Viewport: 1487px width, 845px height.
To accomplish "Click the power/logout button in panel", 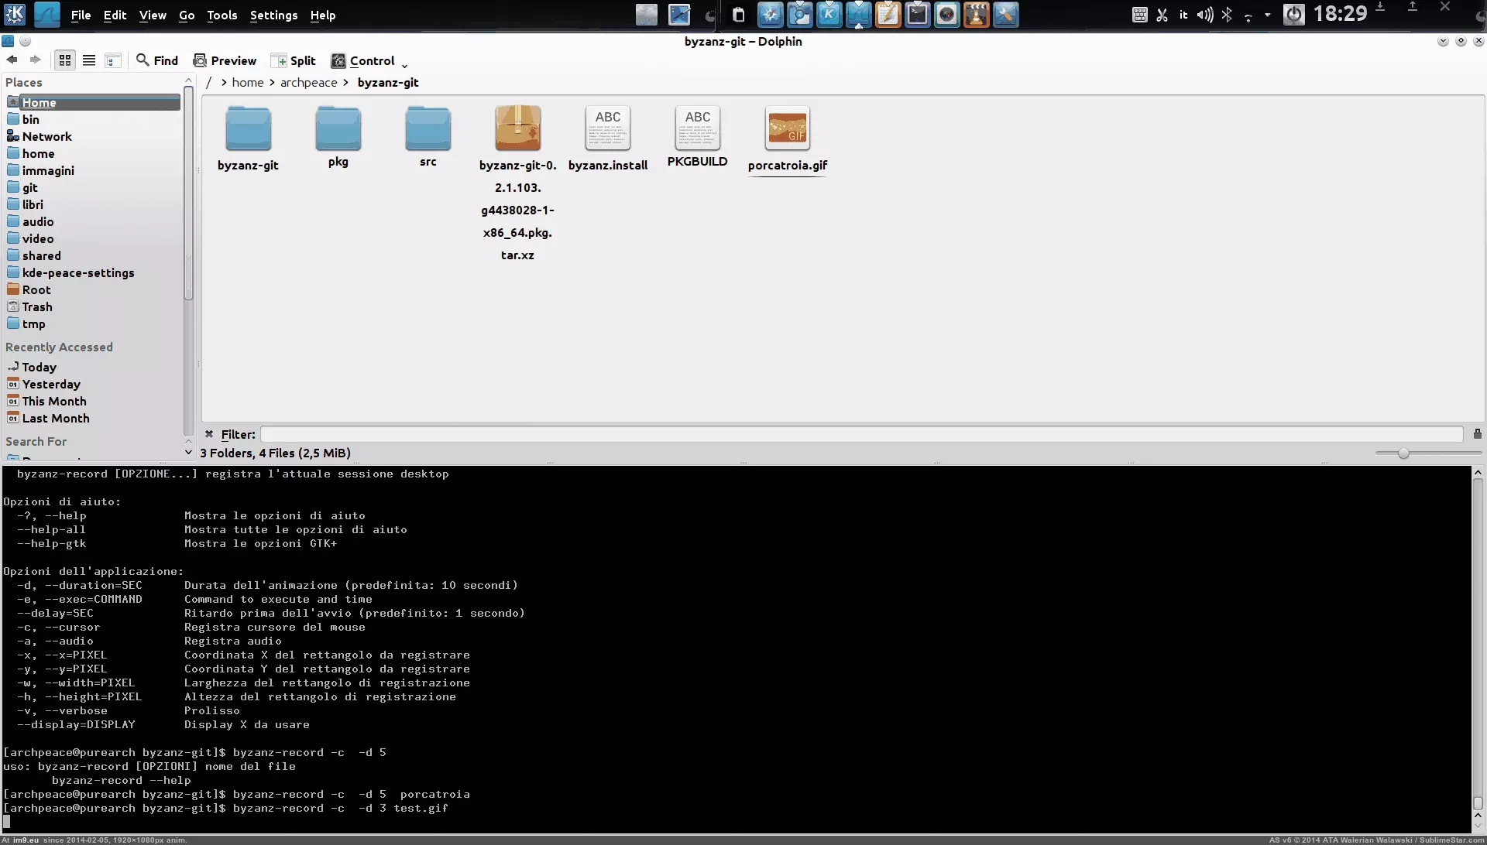I will tap(1293, 15).
